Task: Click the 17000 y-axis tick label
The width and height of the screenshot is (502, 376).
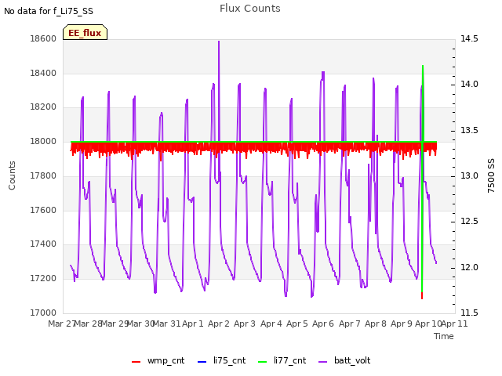Action: click(x=43, y=313)
